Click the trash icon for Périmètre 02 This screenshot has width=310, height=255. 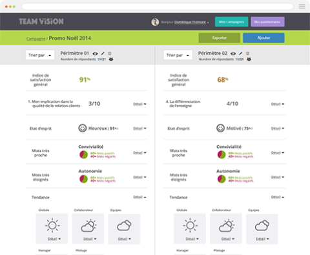coord(247,54)
